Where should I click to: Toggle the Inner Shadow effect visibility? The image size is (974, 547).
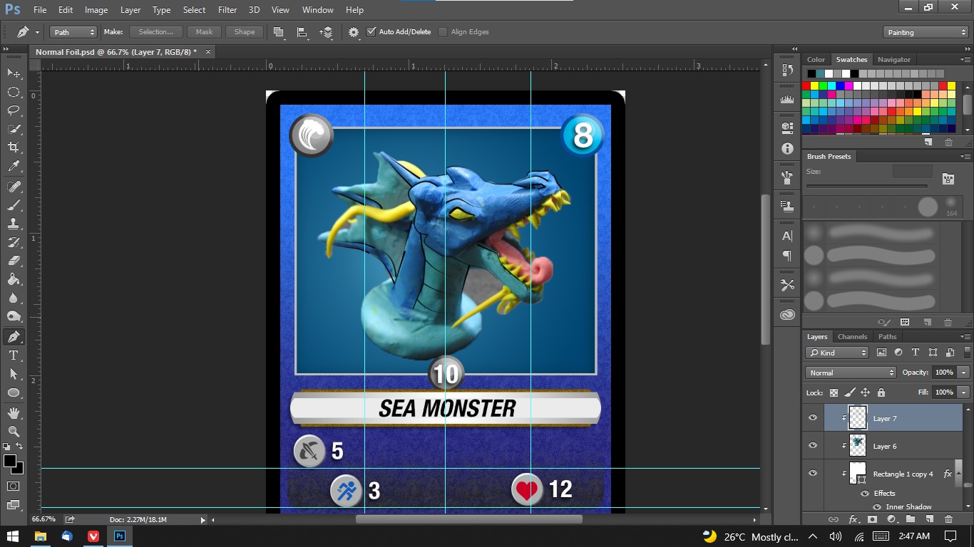tap(877, 507)
